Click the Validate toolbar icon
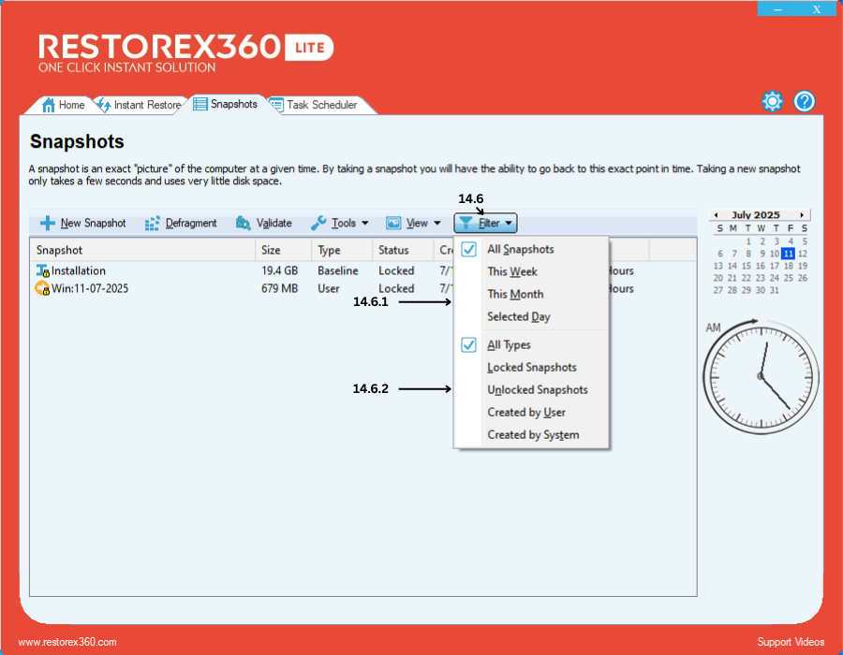 244,224
